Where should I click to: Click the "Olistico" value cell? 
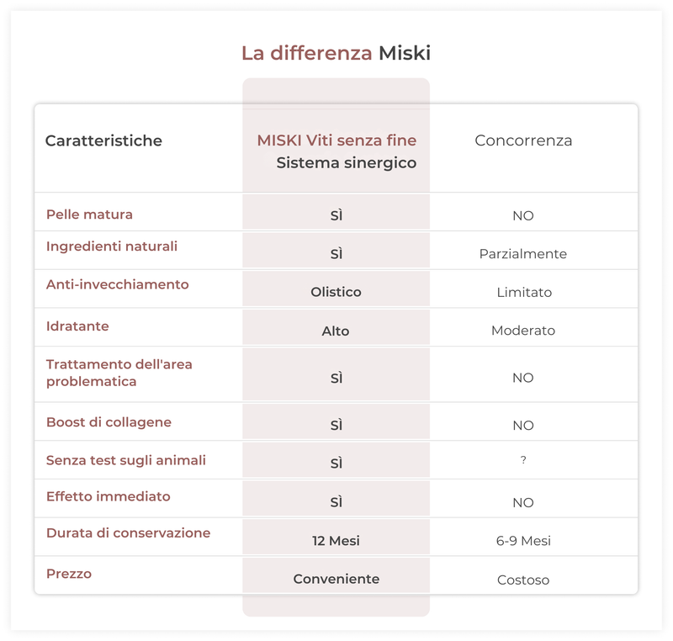point(336,292)
